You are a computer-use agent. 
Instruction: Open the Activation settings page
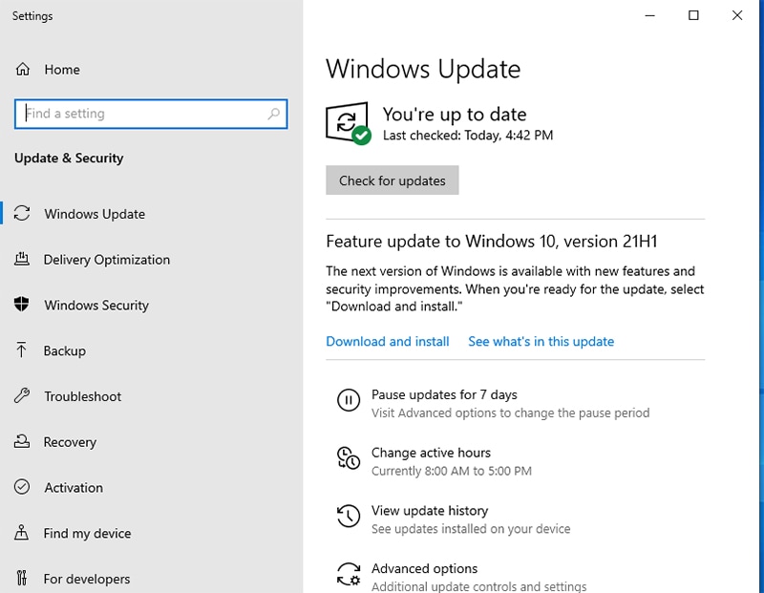[x=74, y=488]
